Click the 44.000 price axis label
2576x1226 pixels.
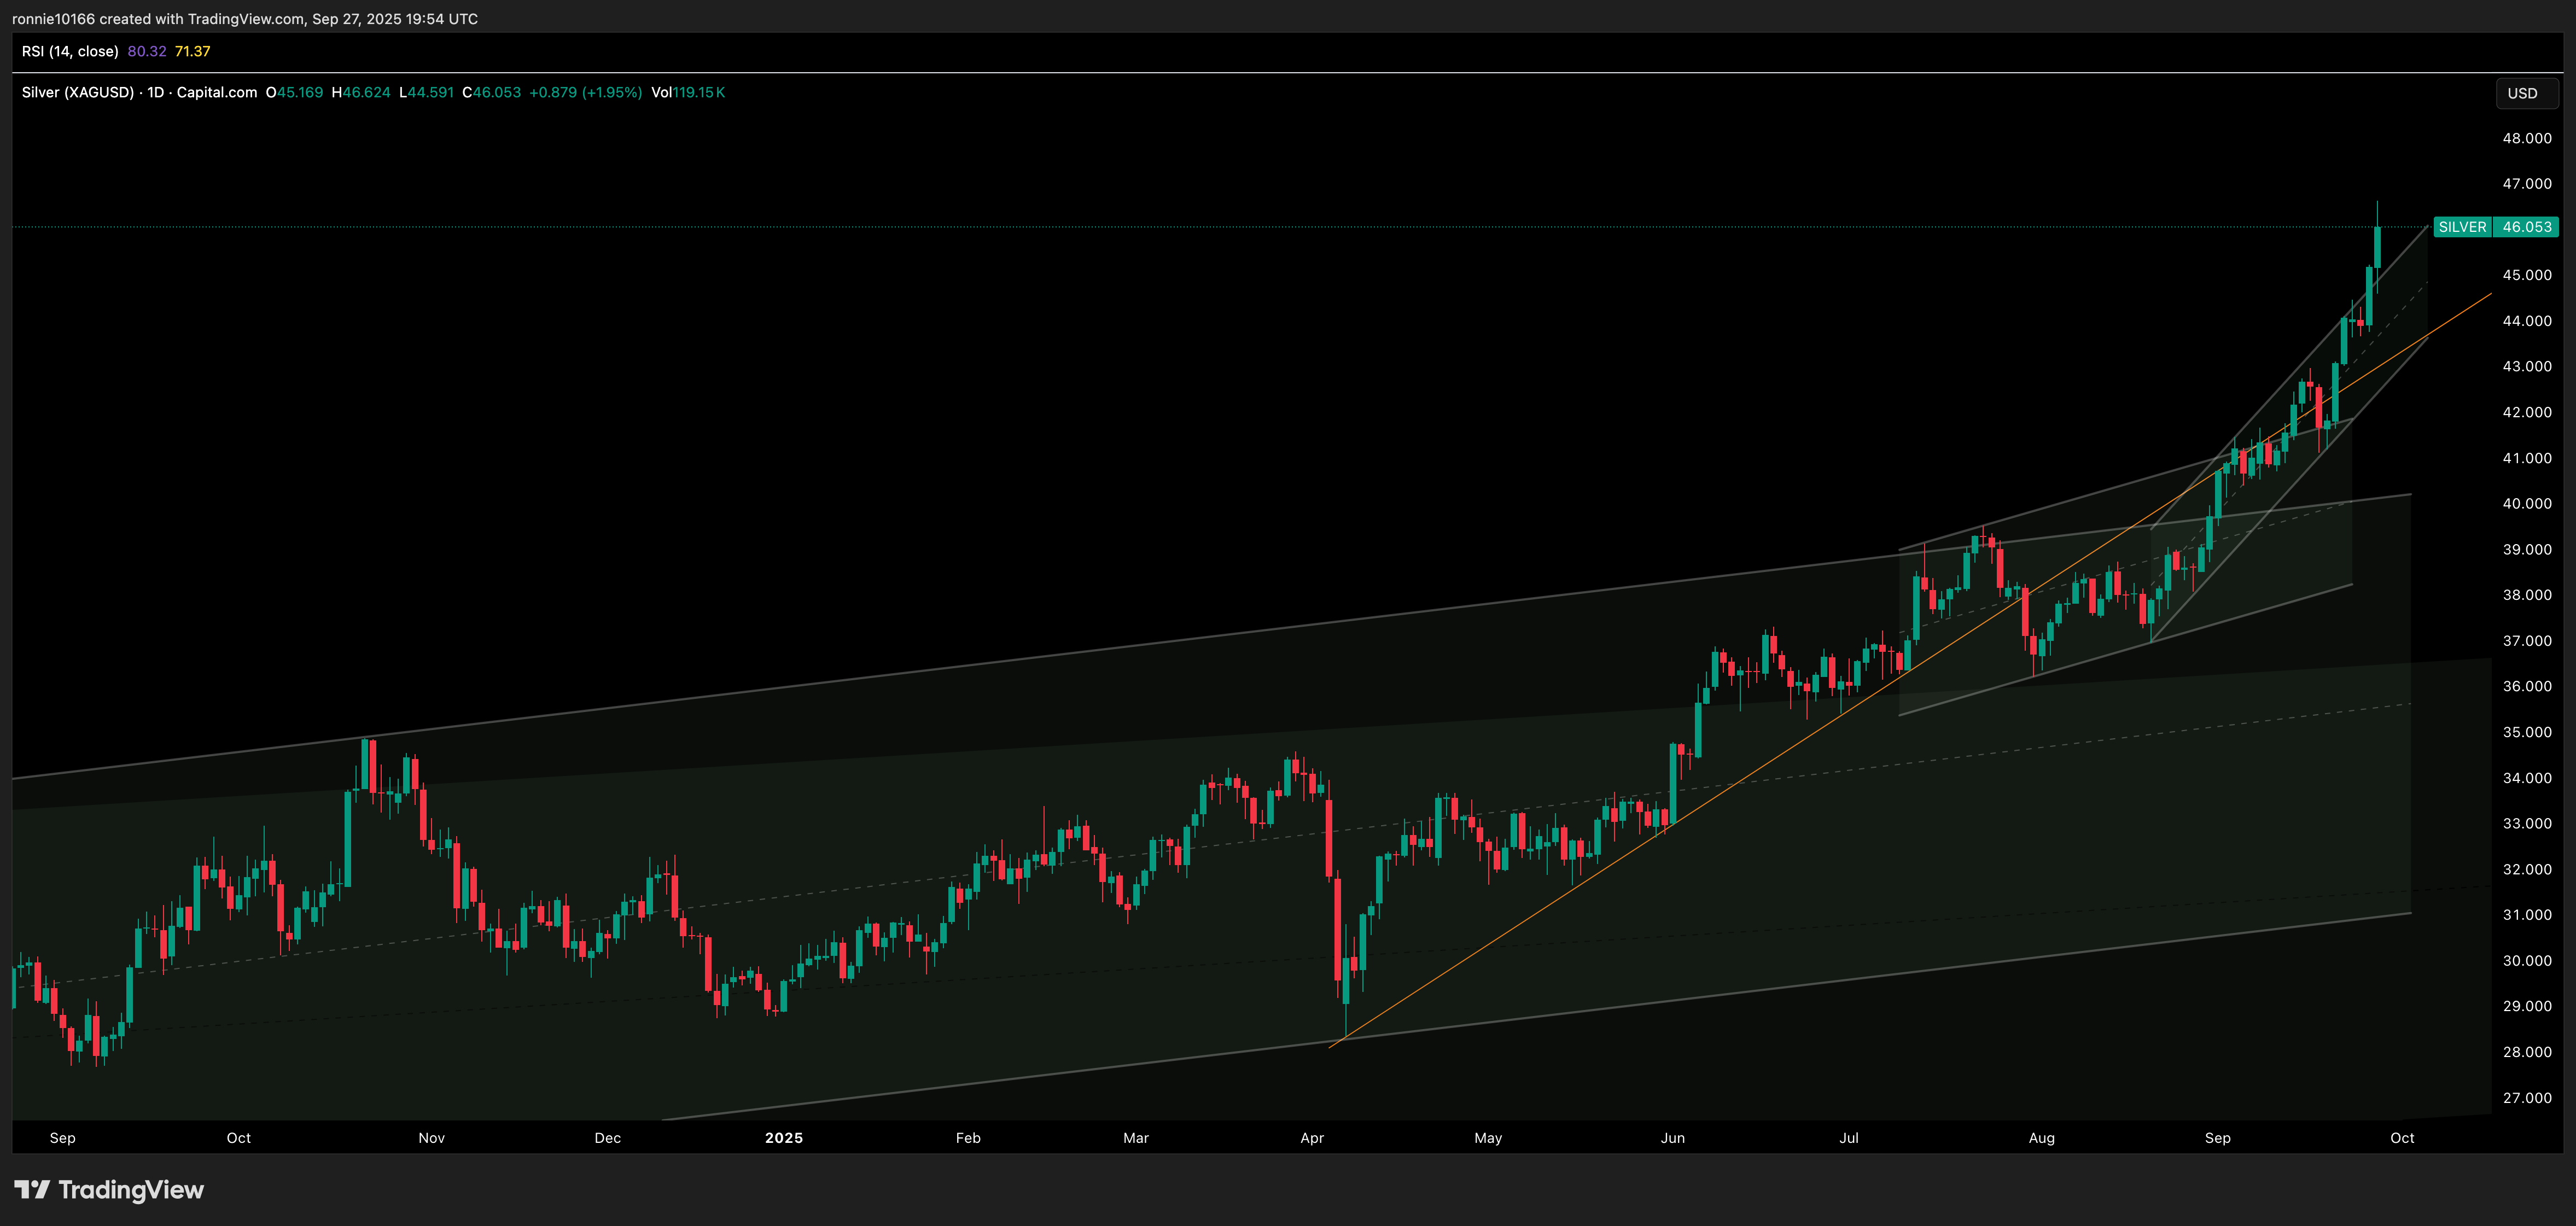(2527, 321)
